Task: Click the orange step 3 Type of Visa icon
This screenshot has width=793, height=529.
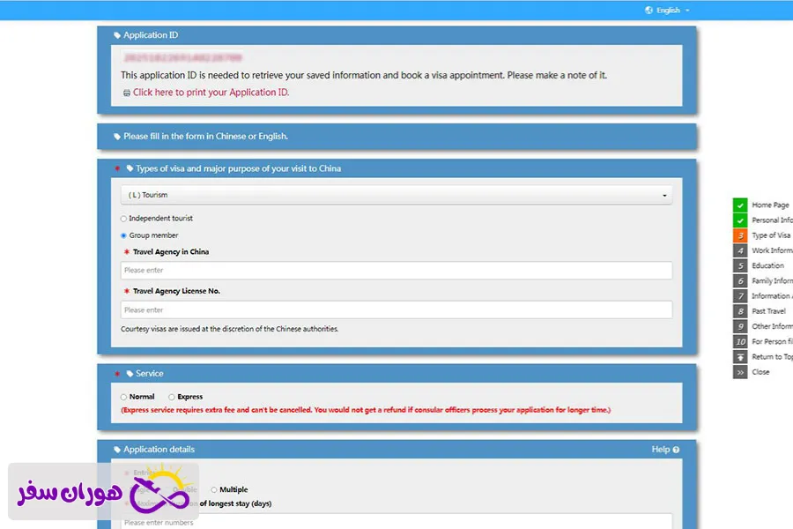Action: (740, 235)
